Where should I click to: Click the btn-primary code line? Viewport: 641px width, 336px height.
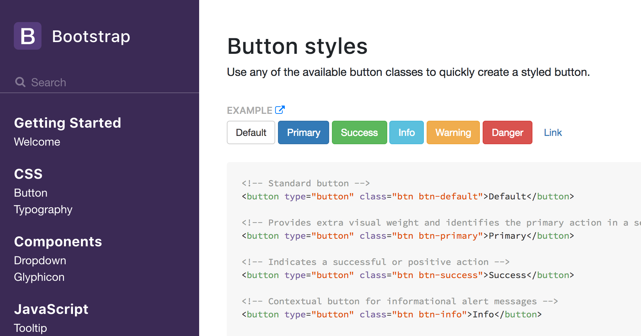[408, 236]
